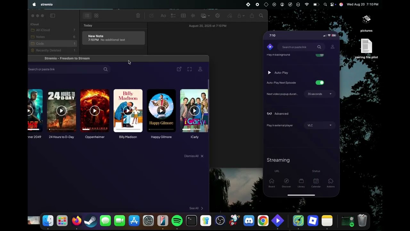Insert a checklist in Notes
Screen dimensions: 410x231
[x=173, y=15]
